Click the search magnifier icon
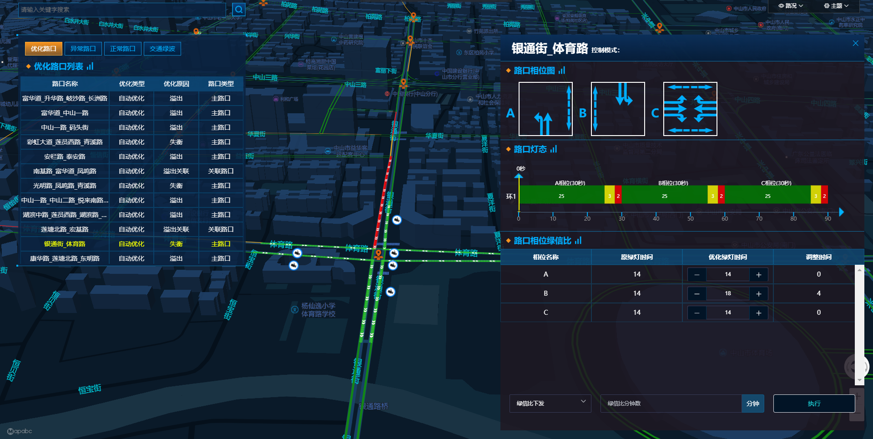The width and height of the screenshot is (873, 439). click(239, 10)
